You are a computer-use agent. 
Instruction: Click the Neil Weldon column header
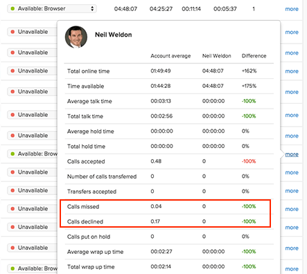click(216, 56)
